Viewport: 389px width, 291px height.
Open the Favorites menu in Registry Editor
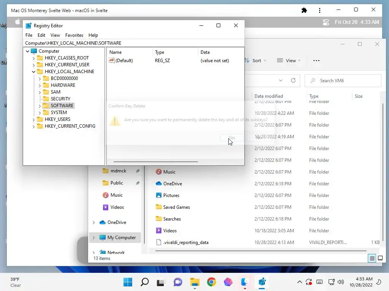74,35
